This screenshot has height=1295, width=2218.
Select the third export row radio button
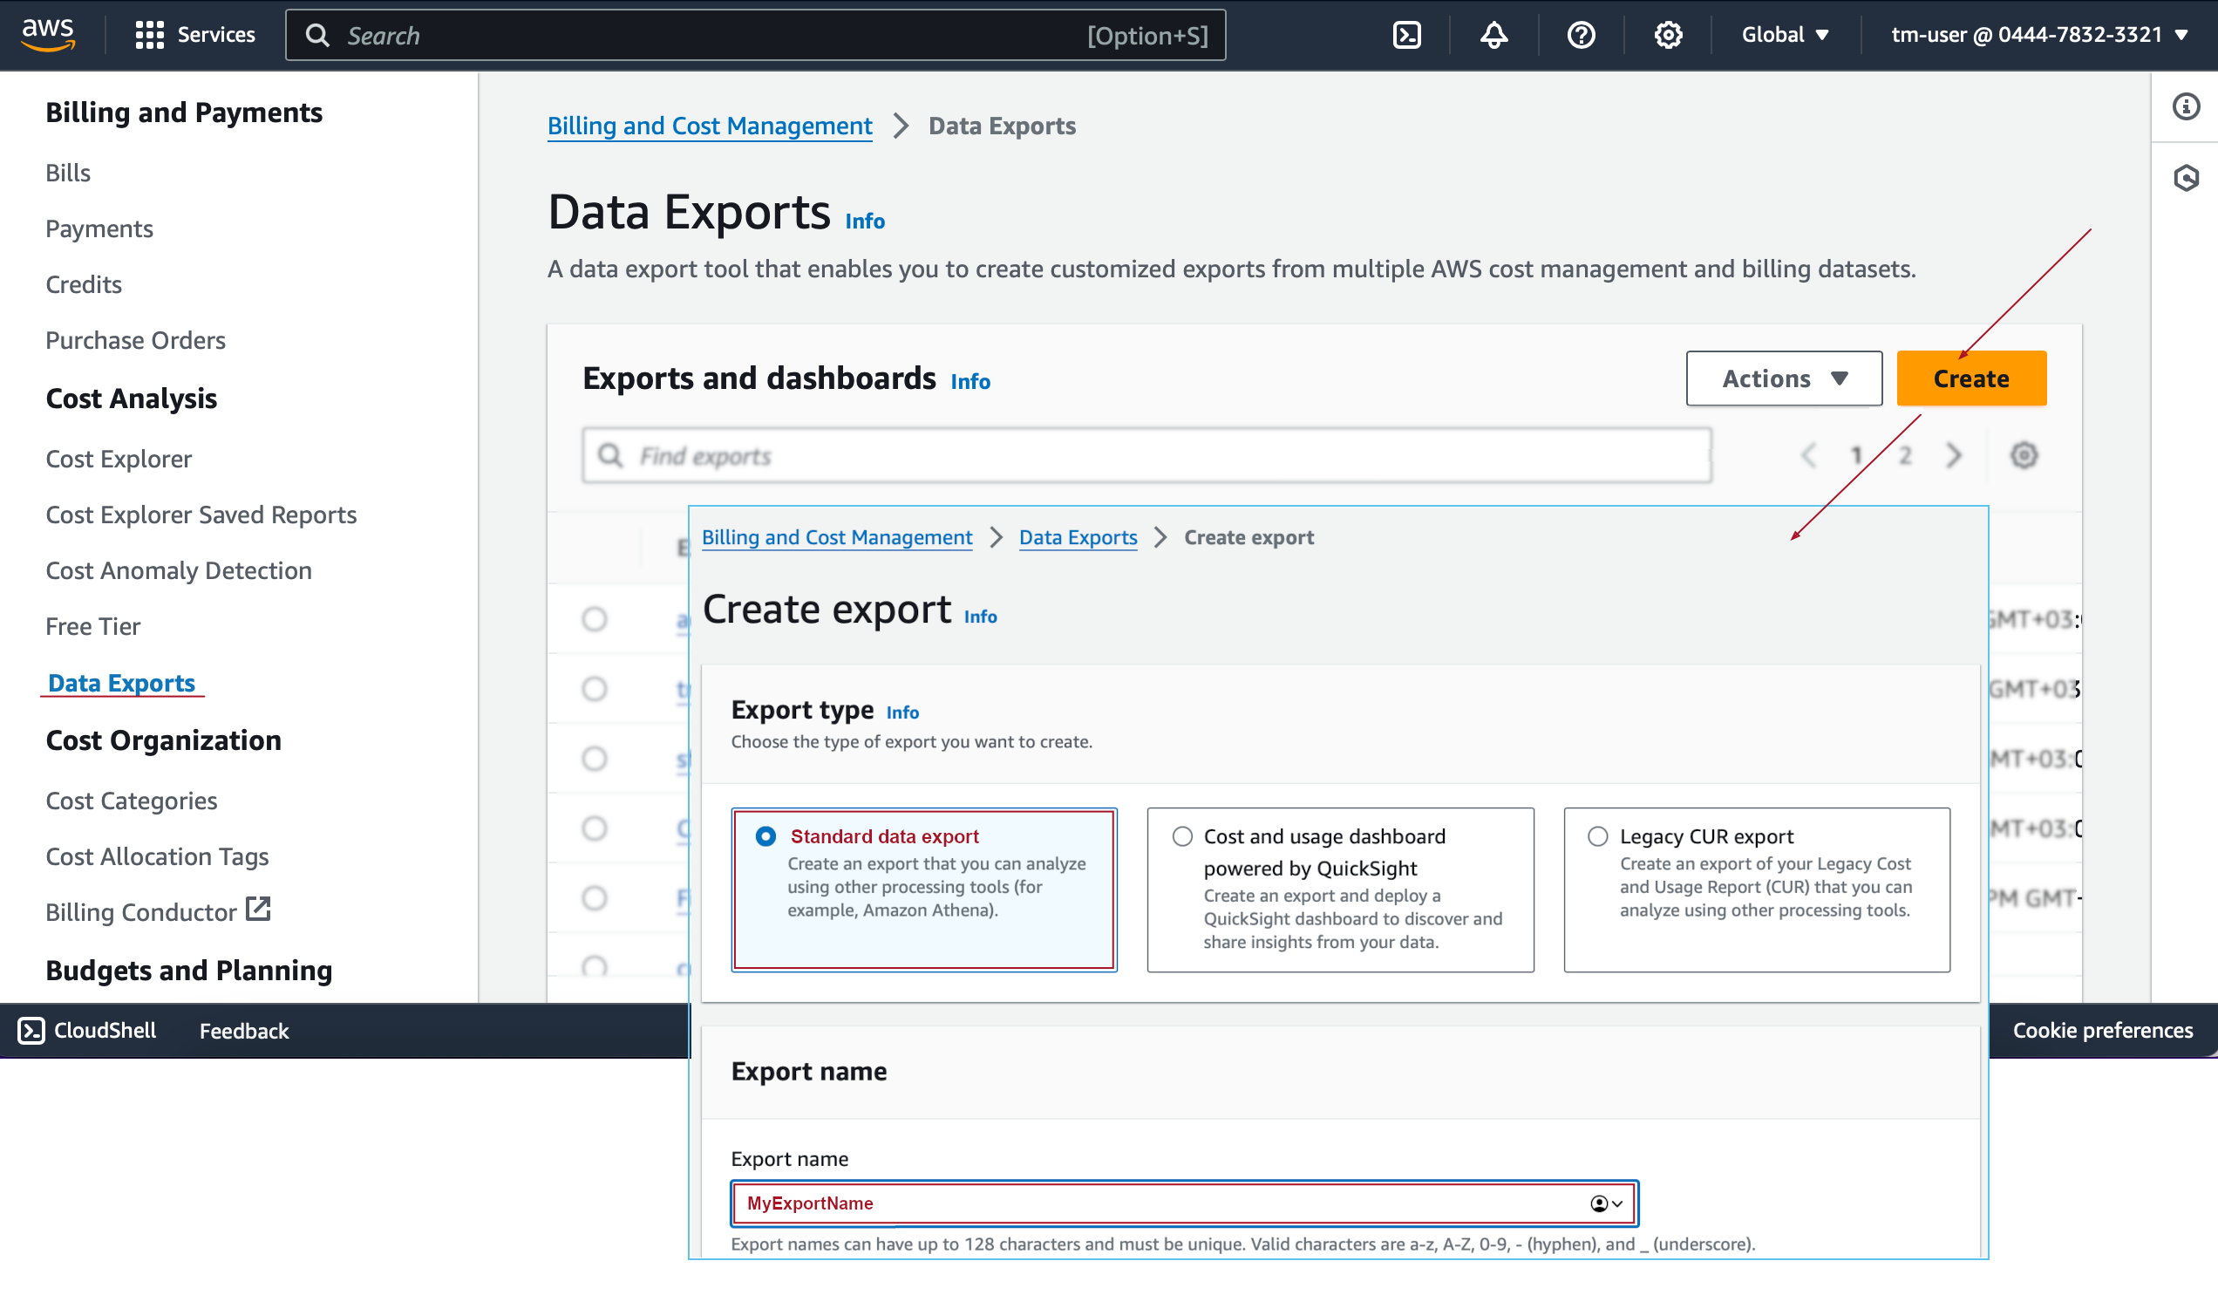pyautogui.click(x=595, y=759)
